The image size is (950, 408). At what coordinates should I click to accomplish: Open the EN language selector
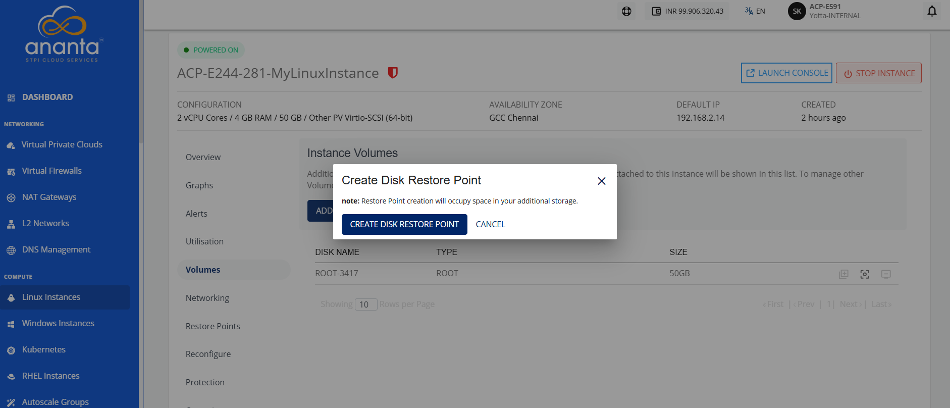click(x=755, y=11)
